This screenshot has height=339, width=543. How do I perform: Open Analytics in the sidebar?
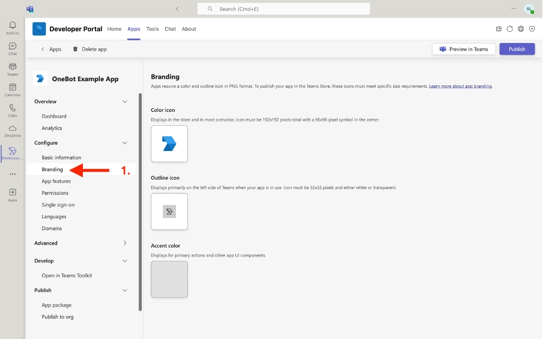tap(52, 128)
